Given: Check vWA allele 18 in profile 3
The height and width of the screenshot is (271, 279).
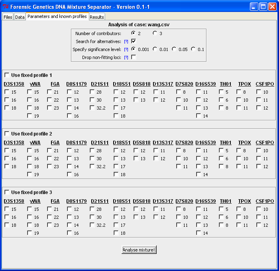Looking at the screenshot, I should [30, 225].
